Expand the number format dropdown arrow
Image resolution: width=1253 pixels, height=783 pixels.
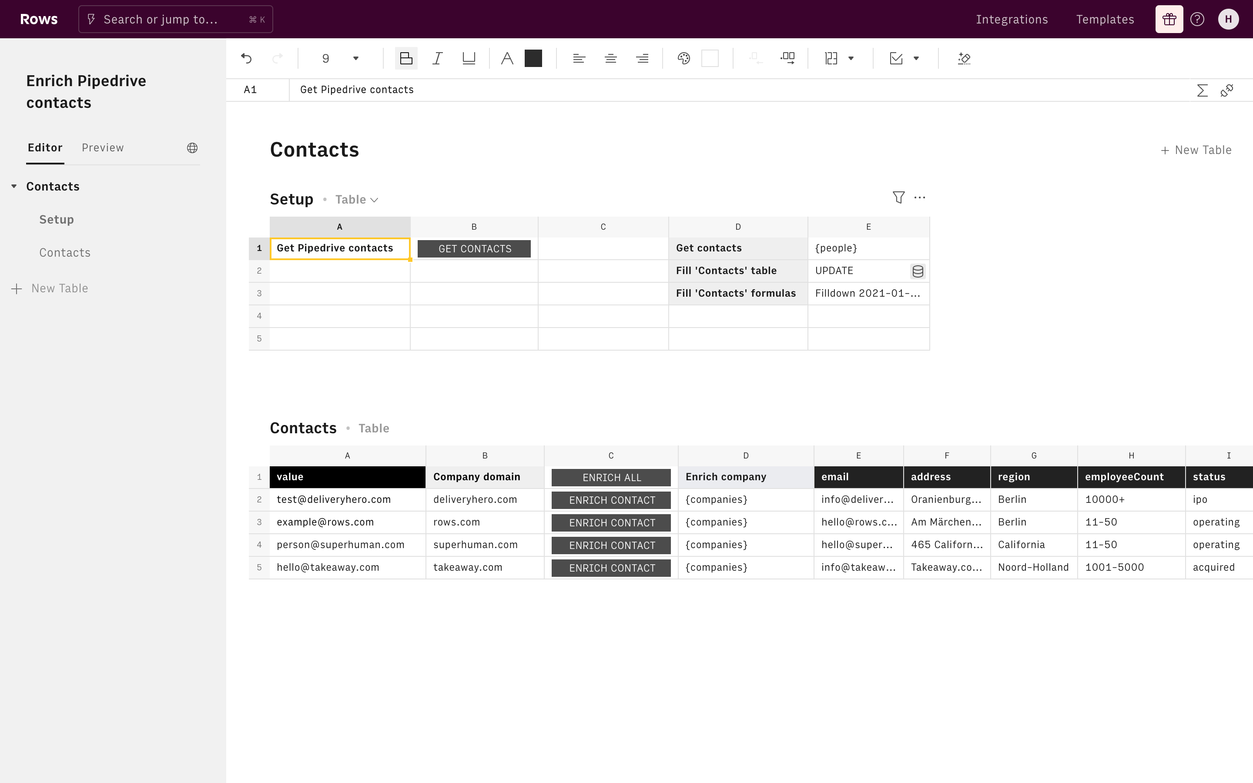click(851, 59)
